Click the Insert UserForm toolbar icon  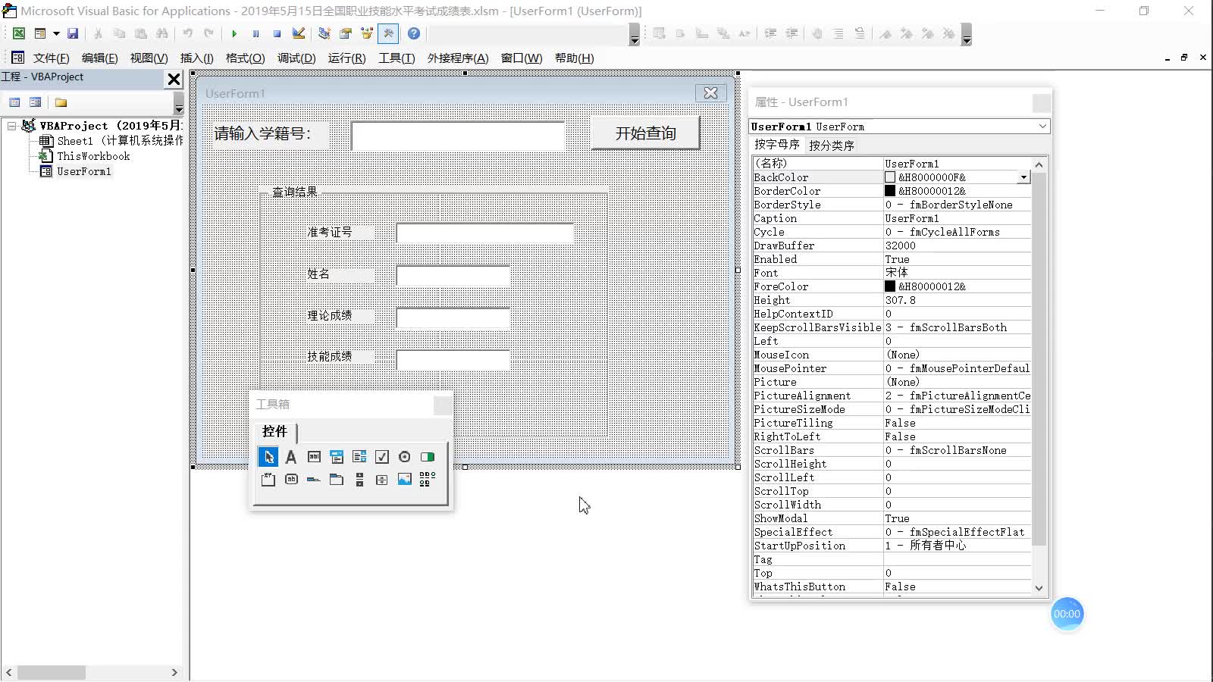click(x=40, y=33)
